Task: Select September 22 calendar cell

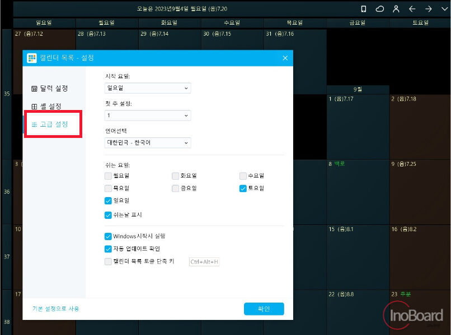Action: click(x=358, y=312)
